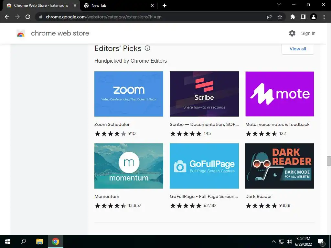331x248 pixels.
Task: Open web store settings gear
Action: pyautogui.click(x=292, y=33)
